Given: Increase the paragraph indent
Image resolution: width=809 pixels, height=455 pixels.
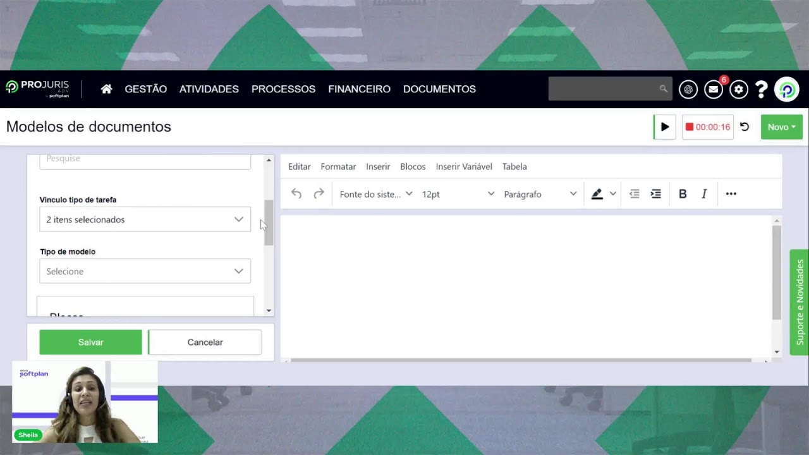Looking at the screenshot, I should coord(656,194).
